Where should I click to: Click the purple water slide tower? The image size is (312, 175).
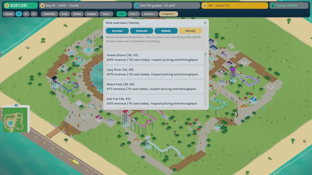(x=233, y=75)
